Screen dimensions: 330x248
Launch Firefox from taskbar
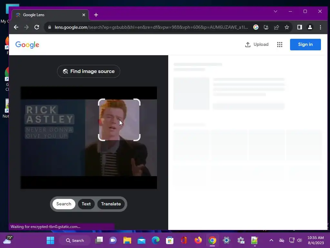click(x=198, y=240)
